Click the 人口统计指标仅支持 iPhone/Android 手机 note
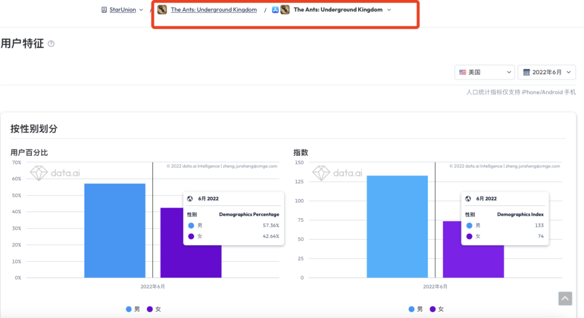Screen dimensions: 584x318 521,92
